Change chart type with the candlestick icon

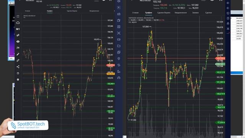pyautogui.click(x=18, y=35)
